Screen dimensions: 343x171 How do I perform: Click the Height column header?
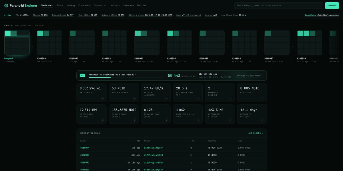pyautogui.click(x=84, y=141)
